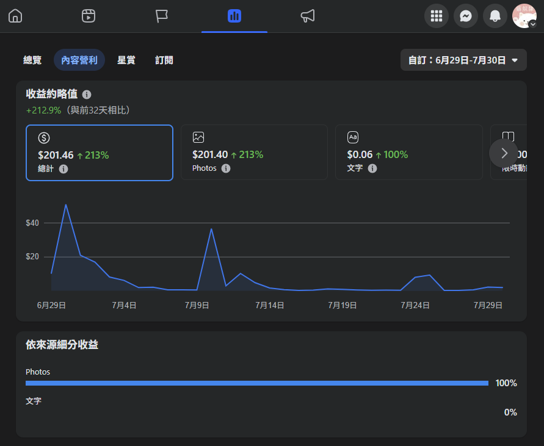This screenshot has height=446, width=544.
Task: Open the notifications bell
Action: click(495, 16)
